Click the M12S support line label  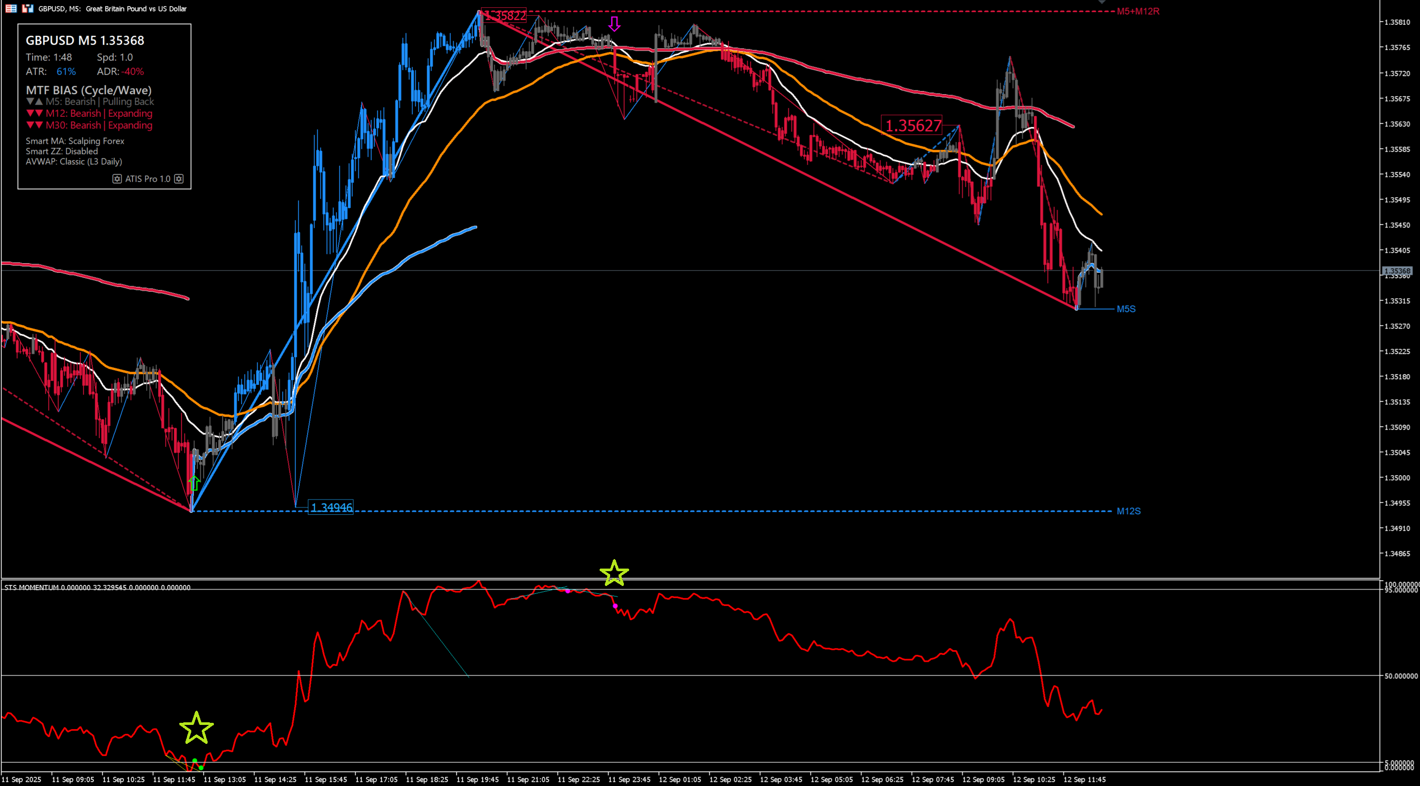click(x=1129, y=511)
